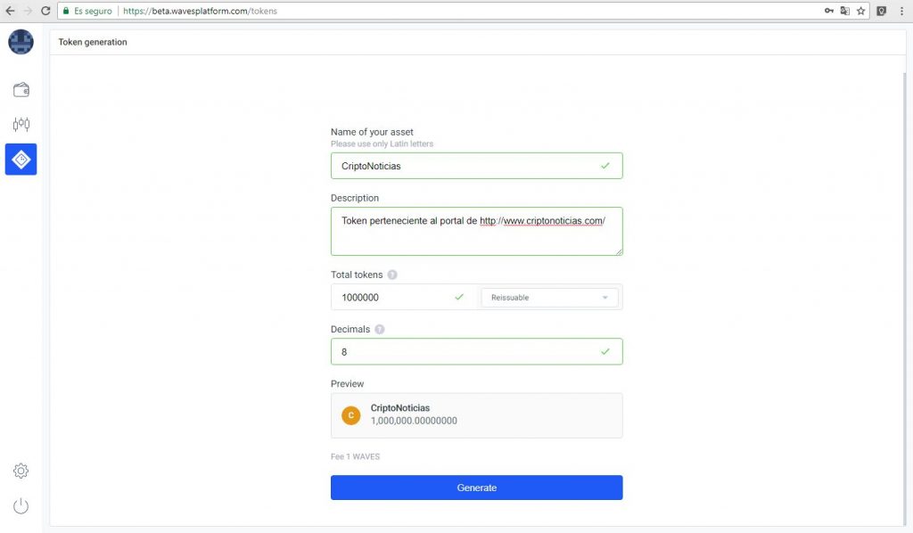
Task: Open the DEX candlestick trading icon
Action: pos(21,125)
